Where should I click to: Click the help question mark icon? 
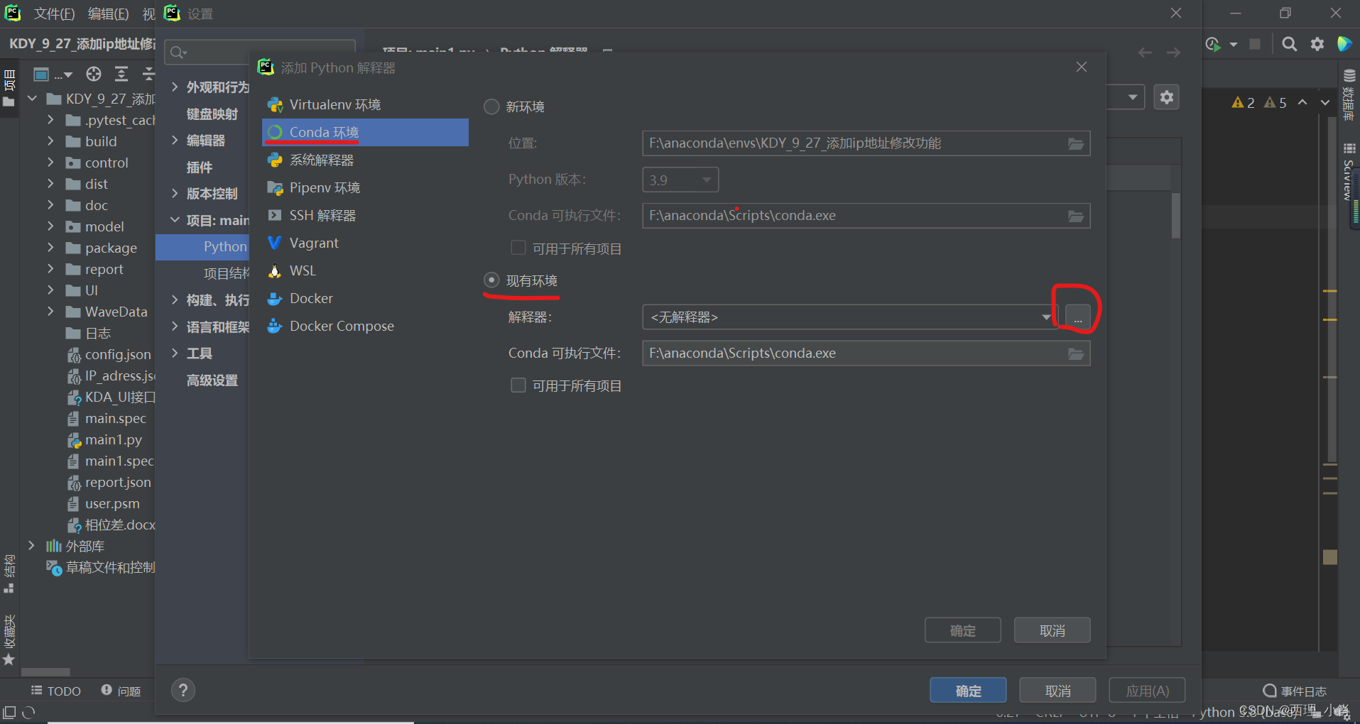click(x=183, y=689)
